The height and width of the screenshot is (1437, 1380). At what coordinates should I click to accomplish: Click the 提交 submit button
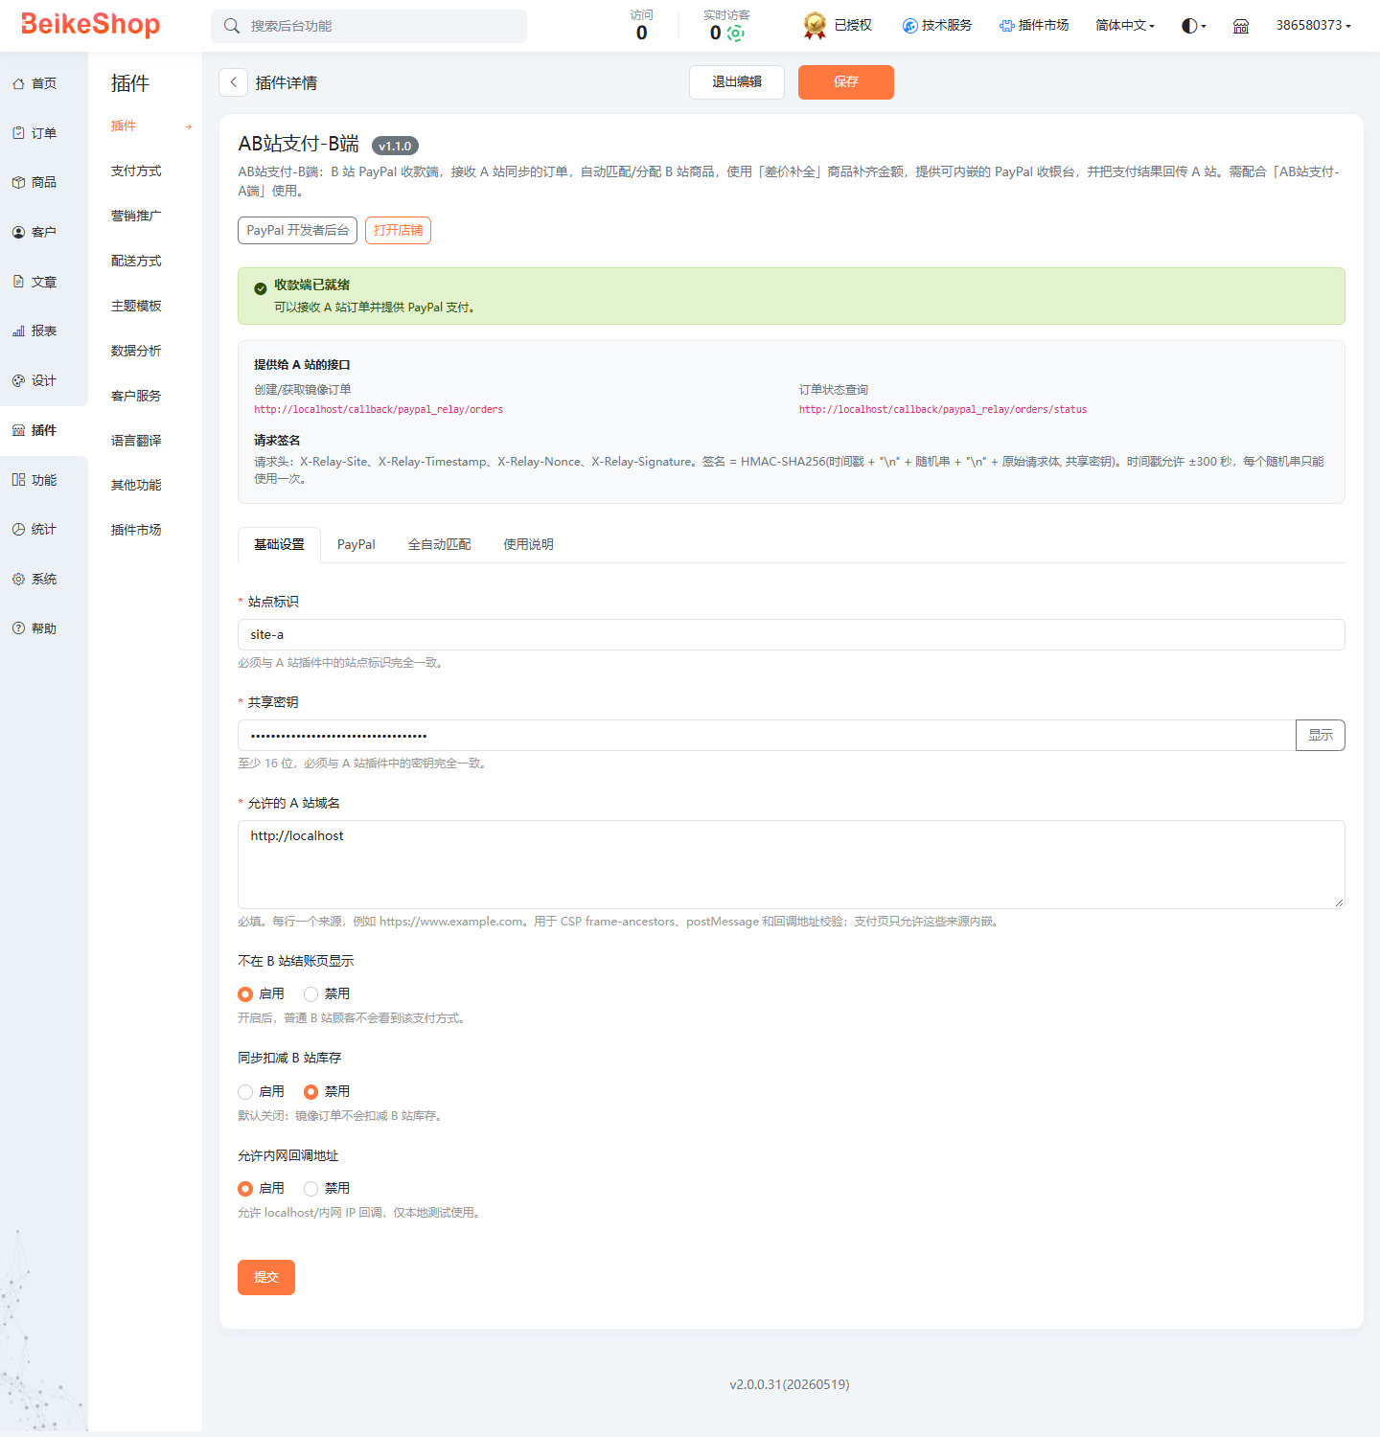[x=266, y=1278]
